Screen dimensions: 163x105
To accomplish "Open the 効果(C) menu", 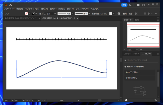I will (x=62, y=9).
